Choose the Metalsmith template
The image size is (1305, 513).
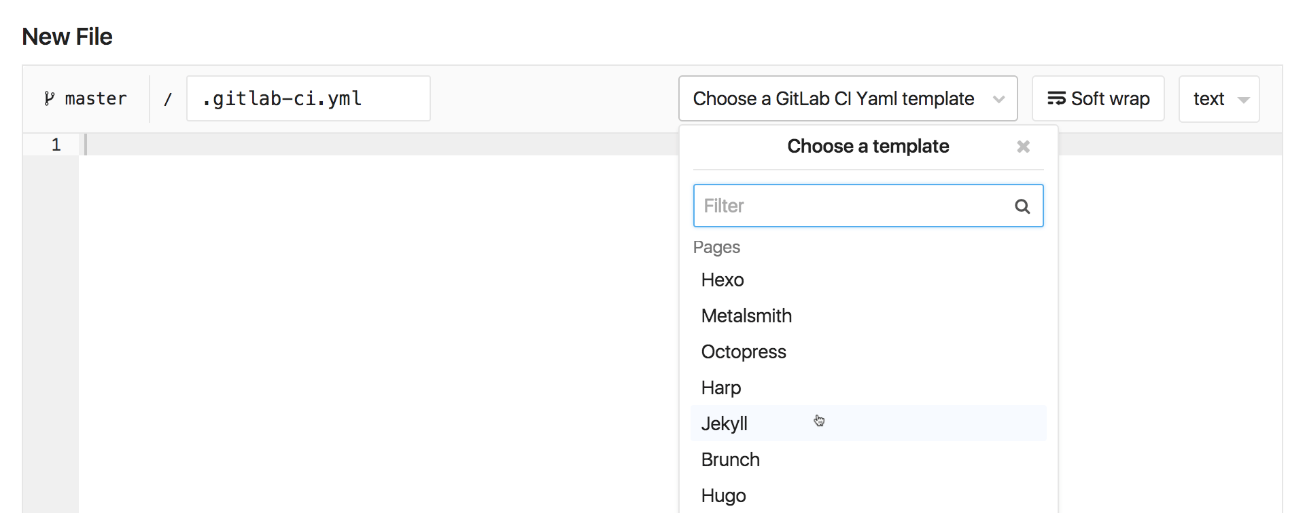point(746,316)
